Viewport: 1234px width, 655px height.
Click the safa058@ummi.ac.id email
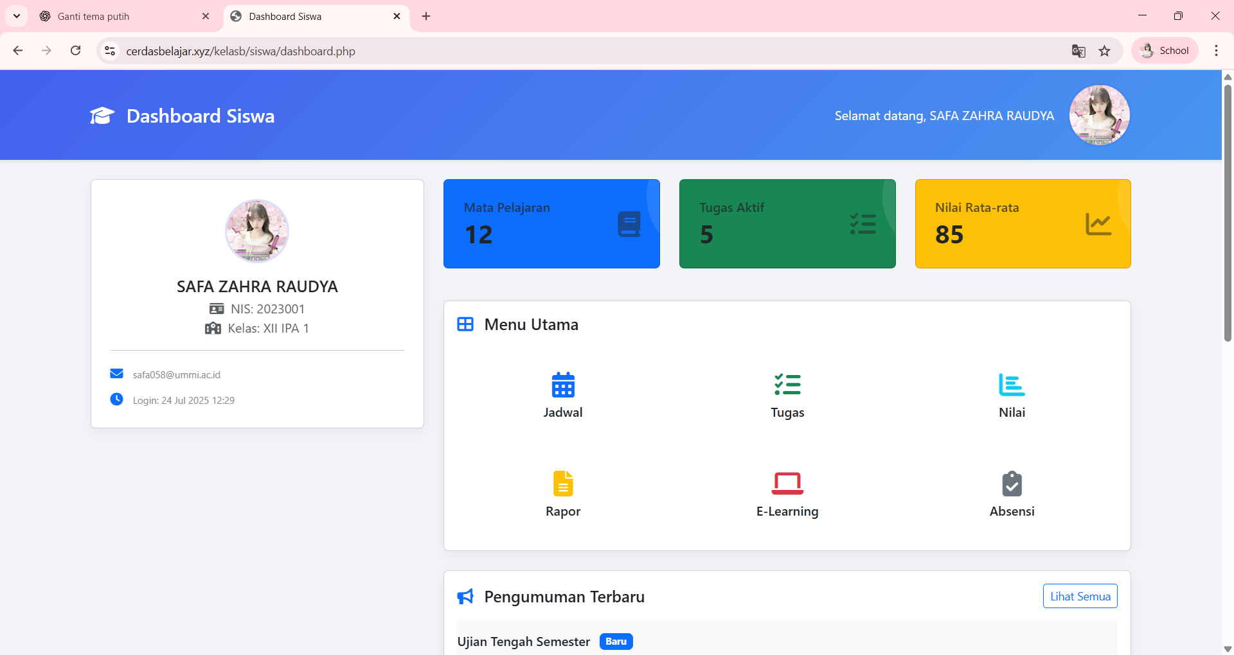click(x=176, y=374)
